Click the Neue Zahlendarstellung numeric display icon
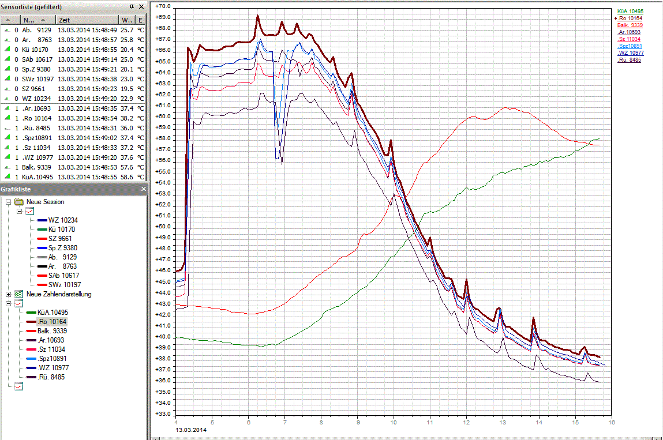Image resolution: width=663 pixels, height=440 pixels. [x=19, y=294]
